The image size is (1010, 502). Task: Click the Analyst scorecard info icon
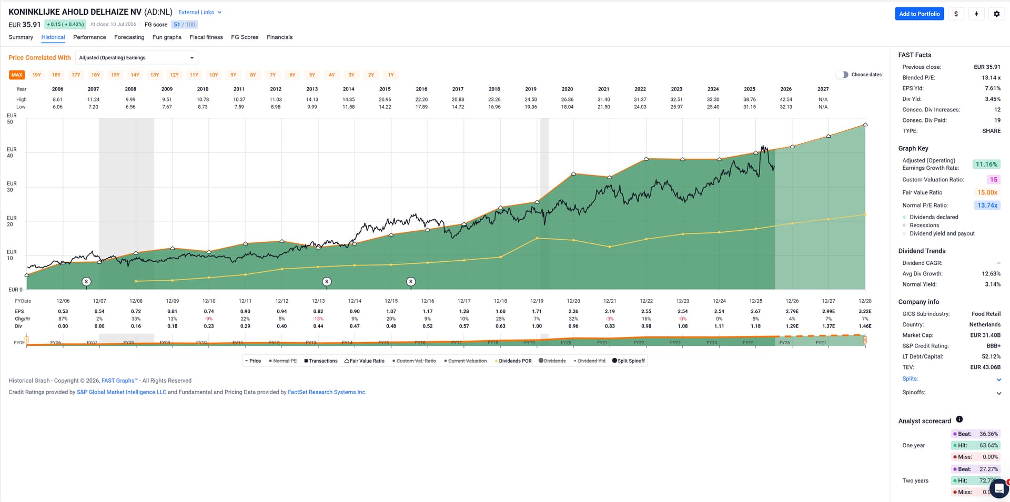(959, 419)
